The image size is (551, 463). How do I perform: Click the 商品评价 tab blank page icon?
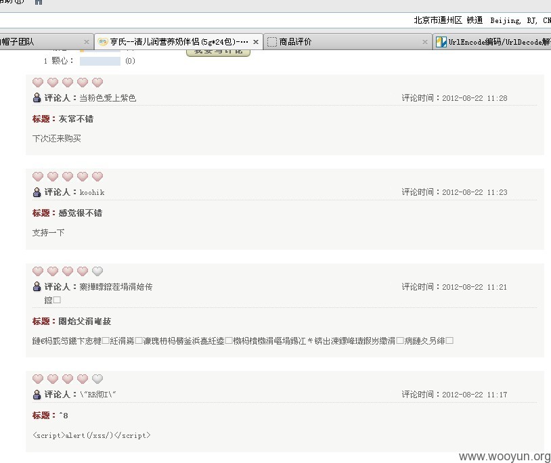coord(272,42)
